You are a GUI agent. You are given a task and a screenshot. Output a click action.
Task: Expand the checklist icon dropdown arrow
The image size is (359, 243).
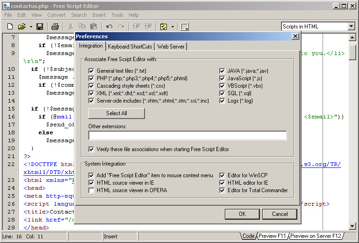[172, 27]
